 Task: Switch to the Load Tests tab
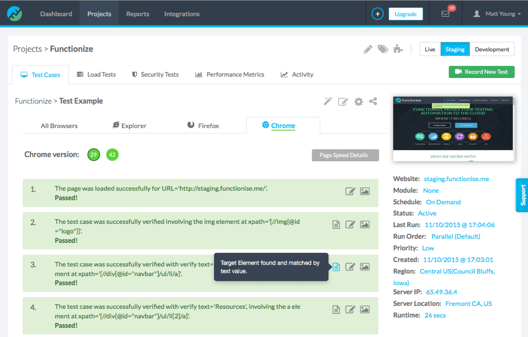[101, 74]
